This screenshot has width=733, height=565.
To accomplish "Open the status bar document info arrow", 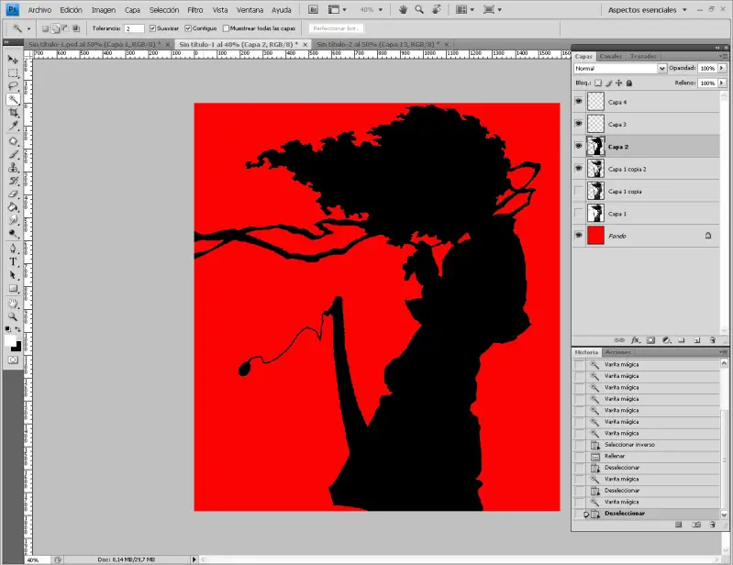I will (x=194, y=559).
